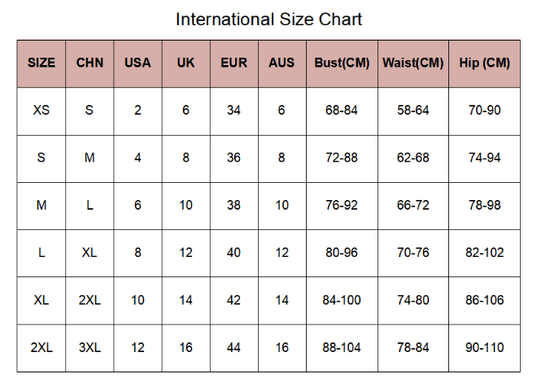Select the SIZE column header
Image resolution: width=537 pixels, height=387 pixels.
(41, 63)
